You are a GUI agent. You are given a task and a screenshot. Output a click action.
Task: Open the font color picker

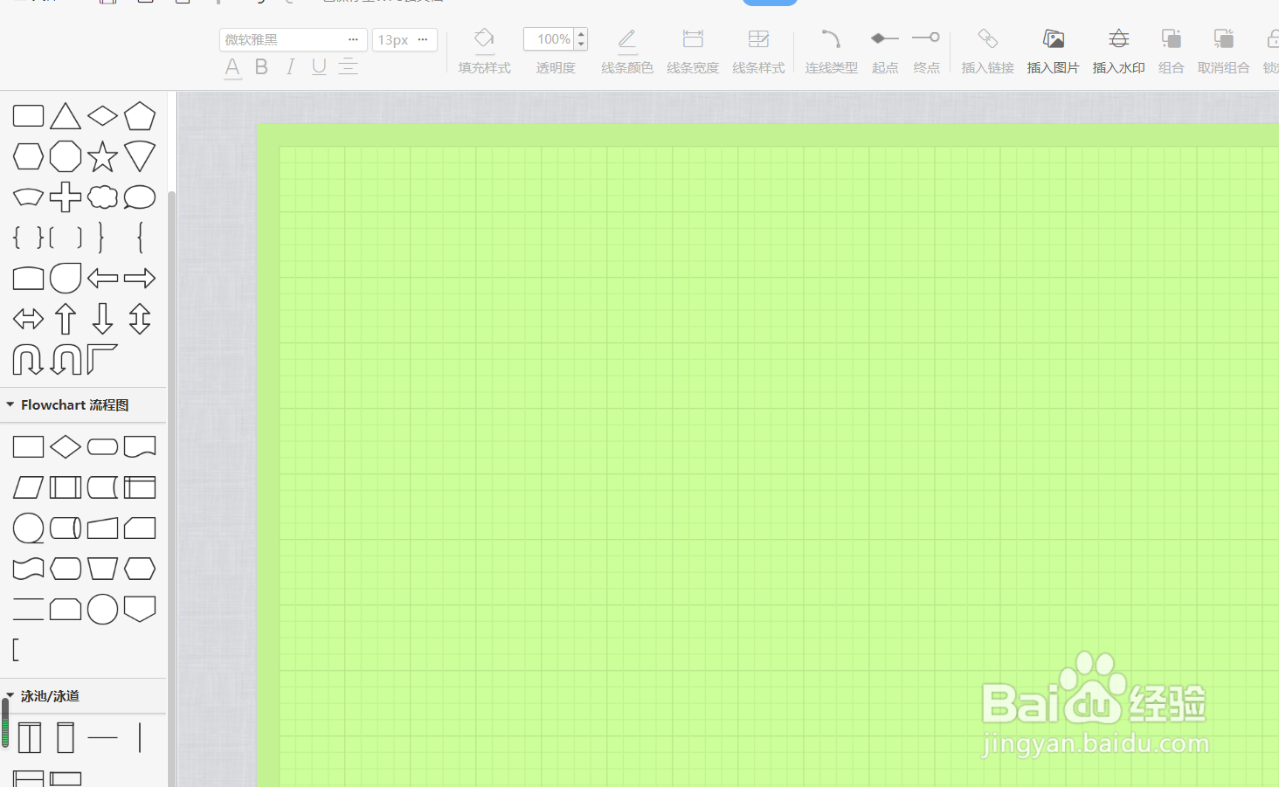232,67
